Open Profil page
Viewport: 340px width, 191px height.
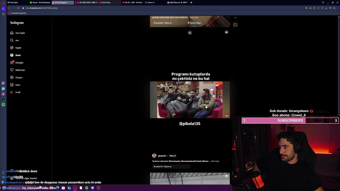click(x=15, y=92)
